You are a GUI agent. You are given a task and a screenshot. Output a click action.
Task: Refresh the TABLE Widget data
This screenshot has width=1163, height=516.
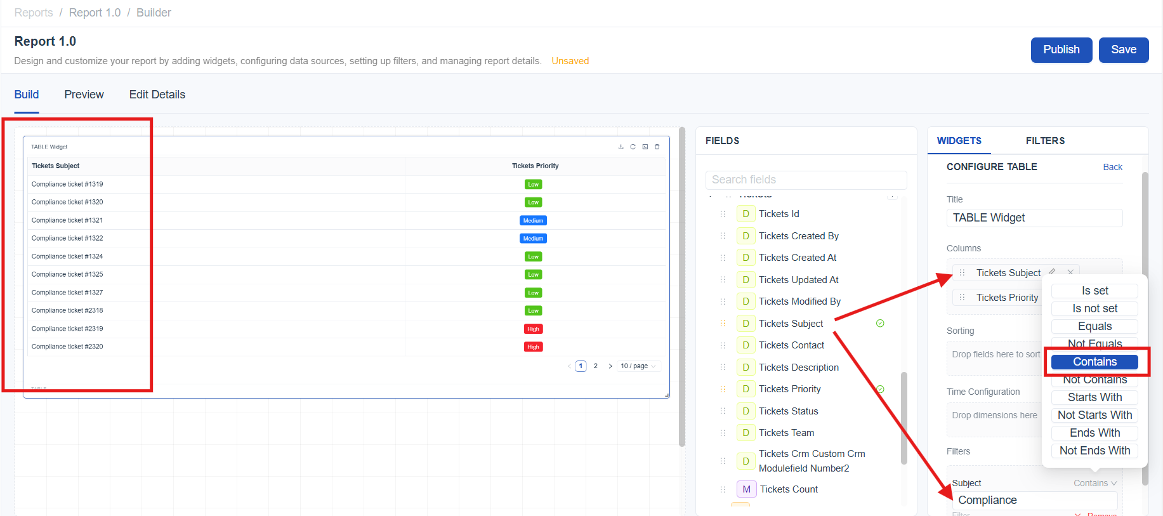tap(633, 147)
